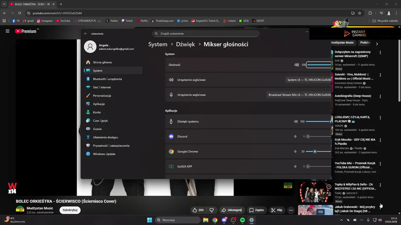Open more actions ellipsis under video
The height and width of the screenshot is (225, 401).
coord(291,210)
